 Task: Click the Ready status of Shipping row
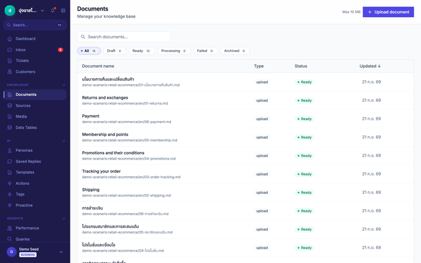(304, 193)
